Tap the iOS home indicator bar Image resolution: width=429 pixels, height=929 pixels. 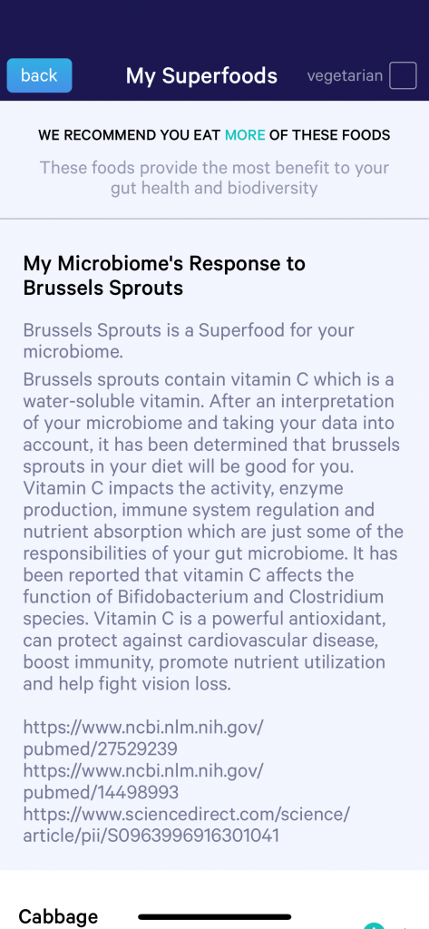[214, 916]
